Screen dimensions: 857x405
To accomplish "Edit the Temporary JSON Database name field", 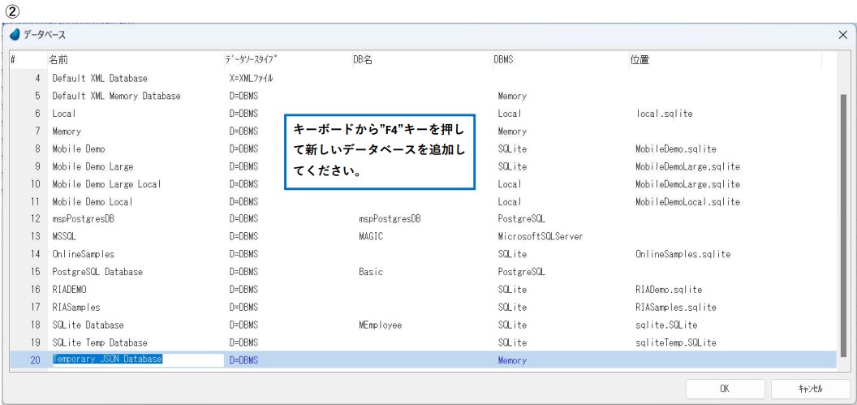I will 136,360.
